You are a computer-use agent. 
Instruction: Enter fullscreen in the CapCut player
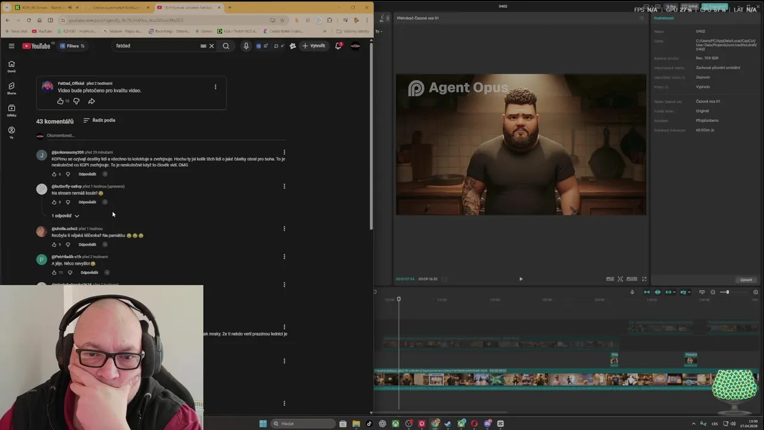(x=644, y=279)
